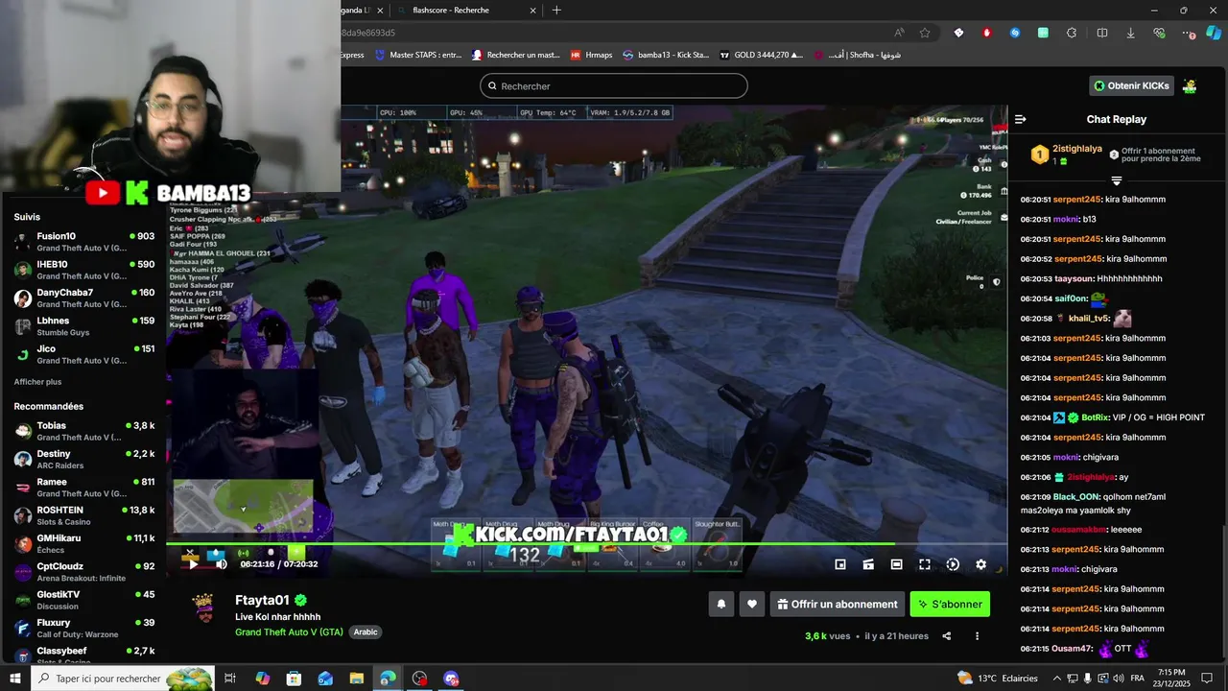Click the green S'abonner button
Viewport: 1228px width, 691px height.
coord(950,604)
